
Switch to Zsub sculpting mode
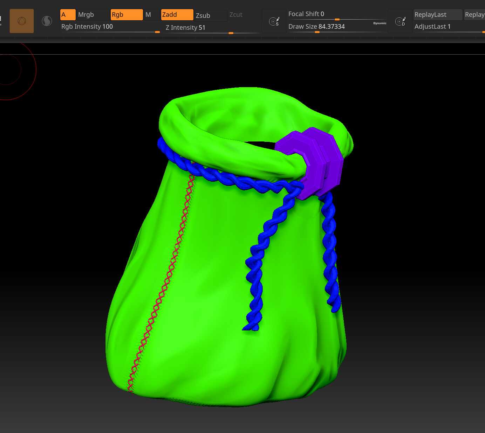pyautogui.click(x=211, y=15)
